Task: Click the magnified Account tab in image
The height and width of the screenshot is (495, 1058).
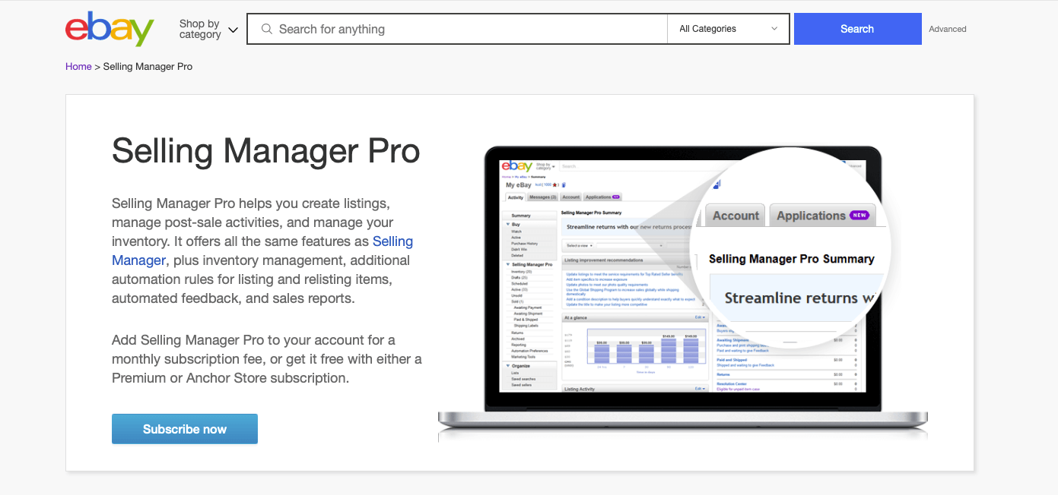Action: [x=736, y=216]
